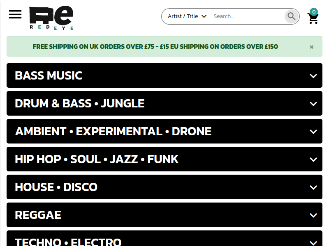Select the TECHNO • ELECTRO genre heading

[x=68, y=242]
